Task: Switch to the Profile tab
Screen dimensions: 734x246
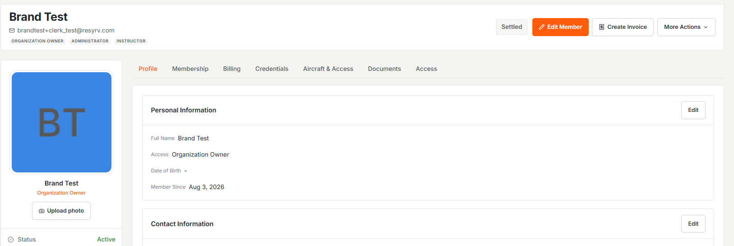Action: tap(148, 69)
